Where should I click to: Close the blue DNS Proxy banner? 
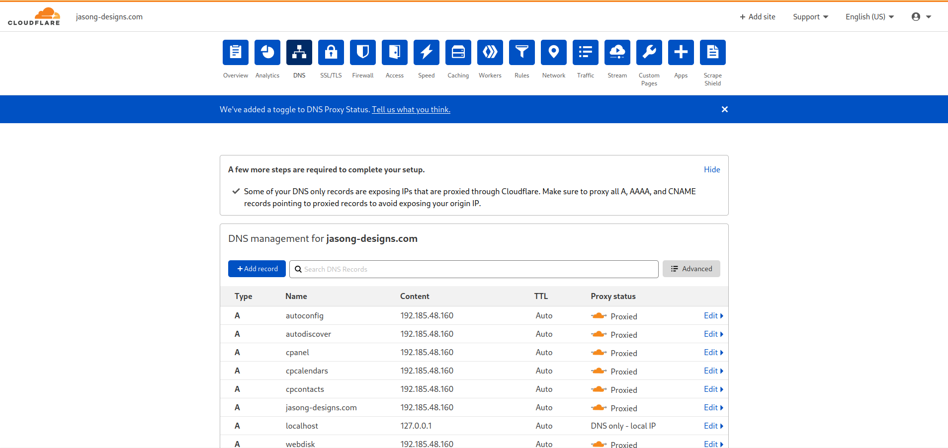point(725,109)
